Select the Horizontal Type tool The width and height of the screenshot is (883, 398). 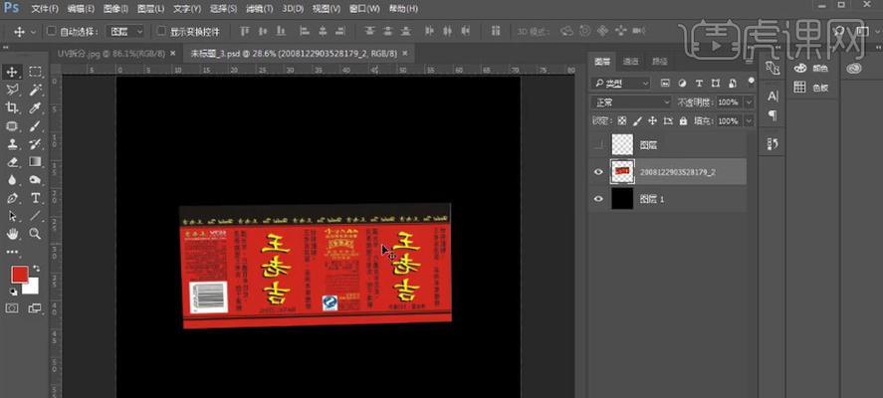tap(35, 198)
